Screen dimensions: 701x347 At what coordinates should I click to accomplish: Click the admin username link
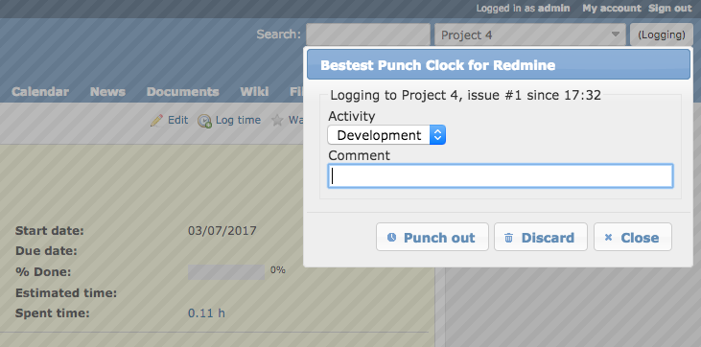coord(554,8)
